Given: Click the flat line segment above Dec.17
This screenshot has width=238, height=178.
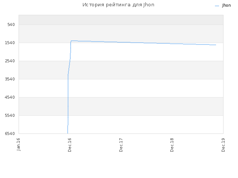Looking at the screenshot, I should point(121,42).
